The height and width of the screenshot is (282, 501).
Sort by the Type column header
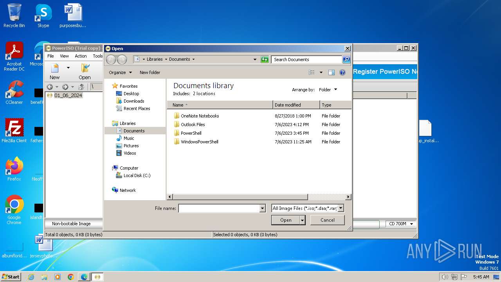[x=335, y=105]
